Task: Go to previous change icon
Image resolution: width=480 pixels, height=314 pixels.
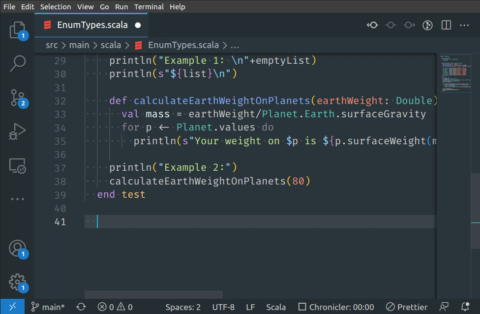Action: point(372,25)
